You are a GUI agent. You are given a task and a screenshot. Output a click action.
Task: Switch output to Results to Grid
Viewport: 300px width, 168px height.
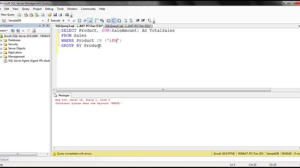114,21
